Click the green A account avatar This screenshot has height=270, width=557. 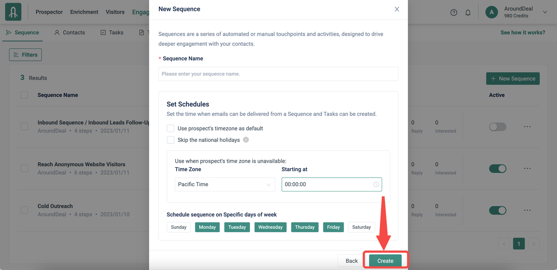click(491, 12)
